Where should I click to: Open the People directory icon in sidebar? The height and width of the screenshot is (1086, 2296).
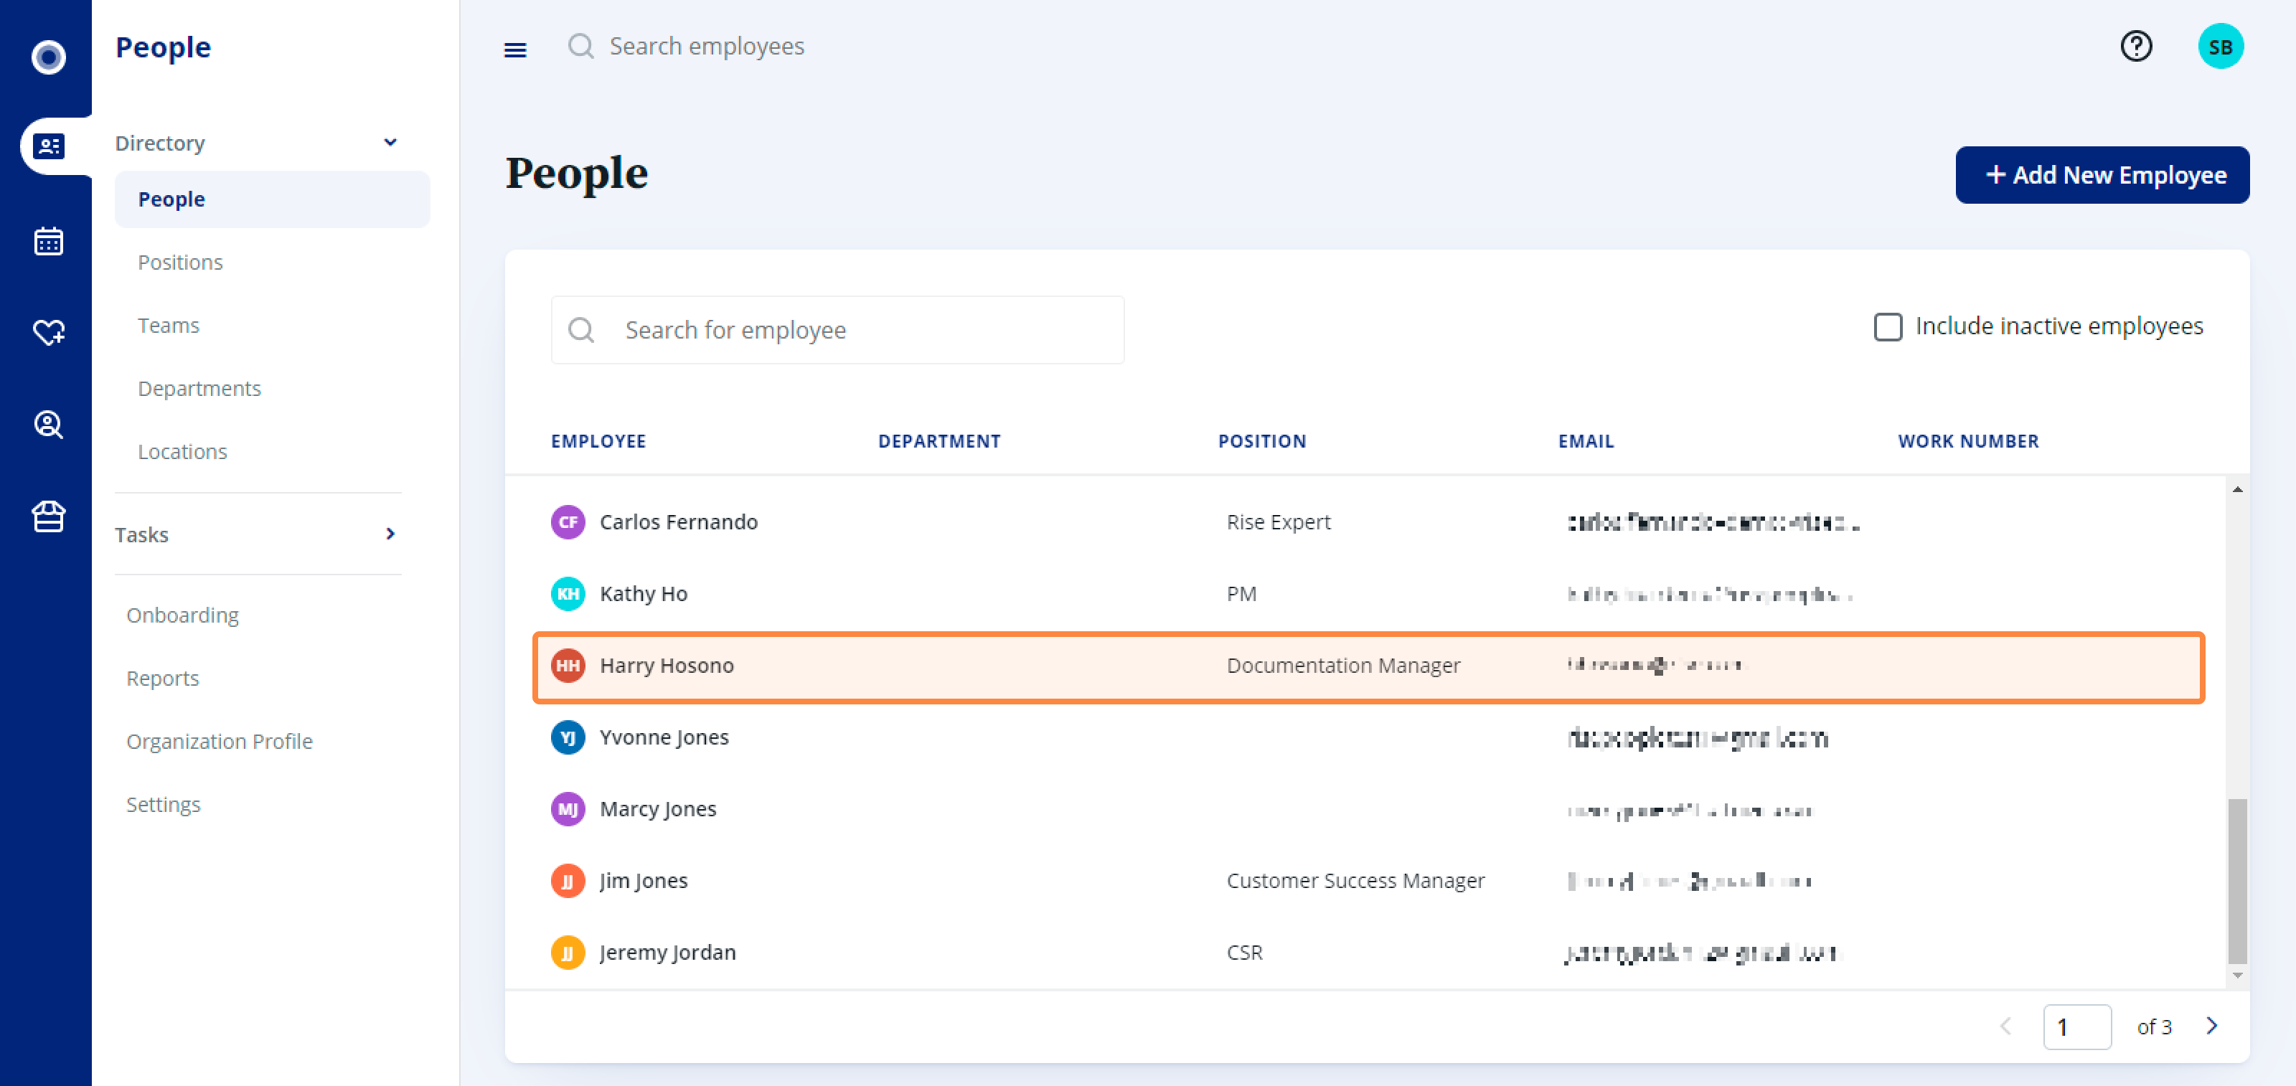pos(49,146)
